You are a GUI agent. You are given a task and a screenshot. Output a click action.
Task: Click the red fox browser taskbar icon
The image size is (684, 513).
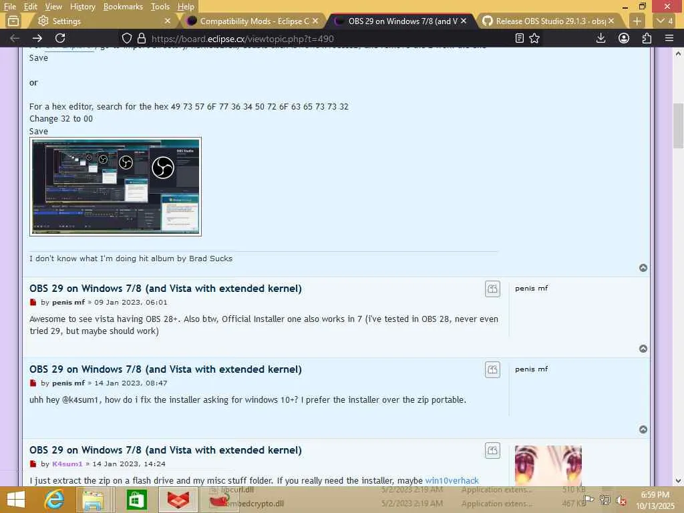pos(178,500)
